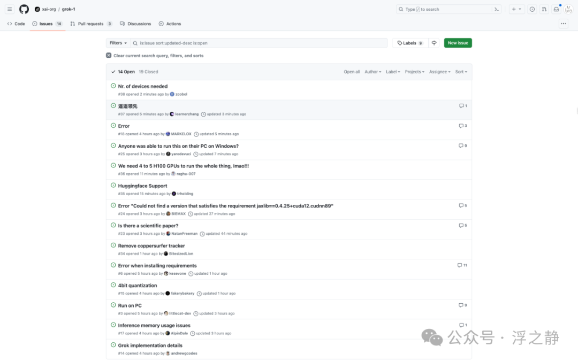
Task: Open the Assignee filter dropdown
Action: pyautogui.click(x=440, y=72)
